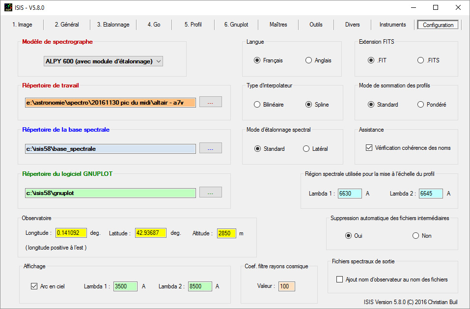This screenshot has width=470, height=309.
Task: Go to the 6. Gnuplot tab
Action: (x=236, y=25)
